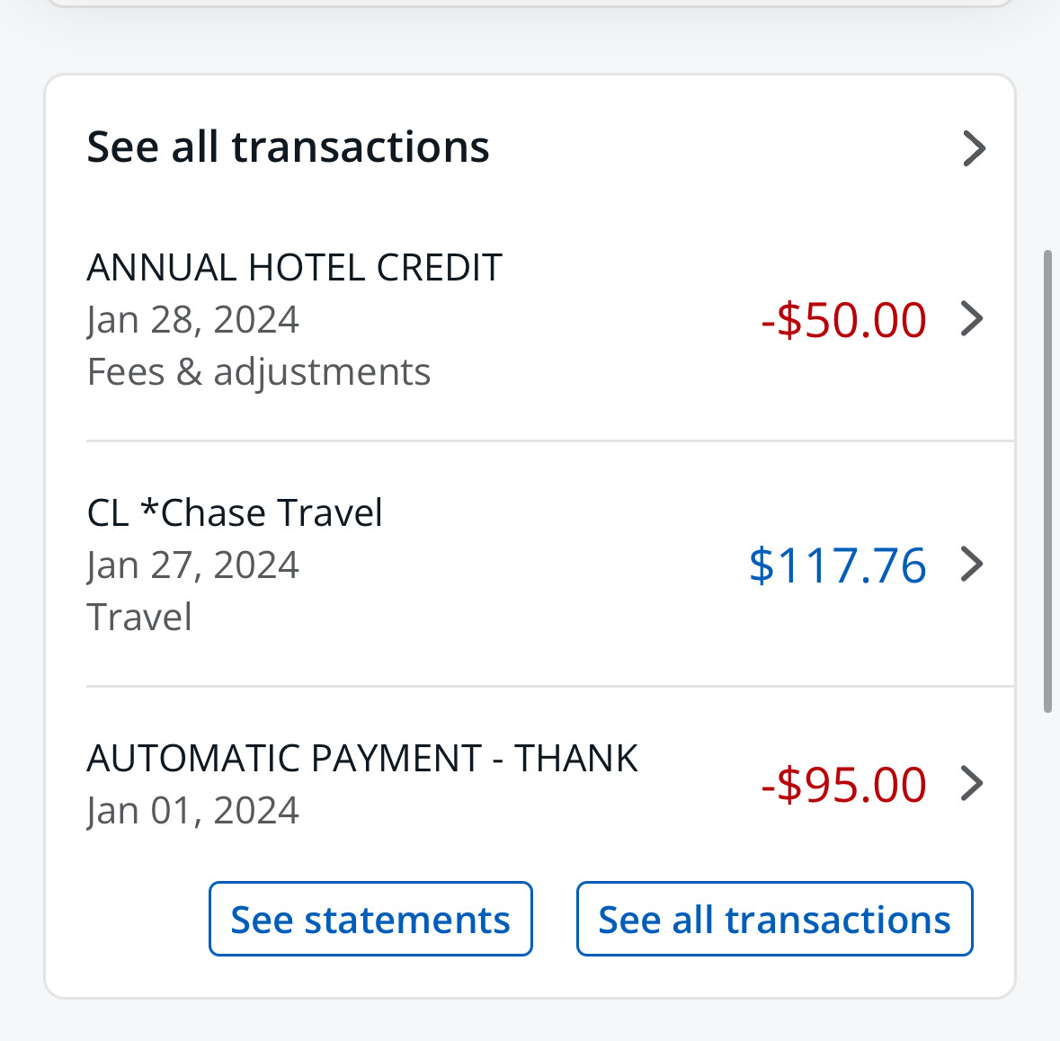Select the CL *Chase Travel transaction title
This screenshot has width=1060, height=1041.
click(x=235, y=513)
